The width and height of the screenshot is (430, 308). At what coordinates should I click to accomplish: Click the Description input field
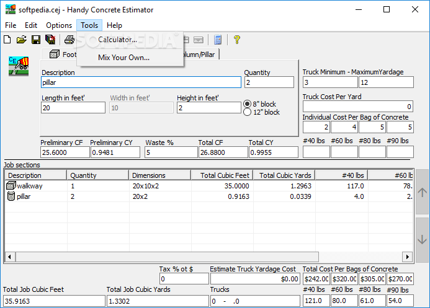pyautogui.click(x=141, y=82)
